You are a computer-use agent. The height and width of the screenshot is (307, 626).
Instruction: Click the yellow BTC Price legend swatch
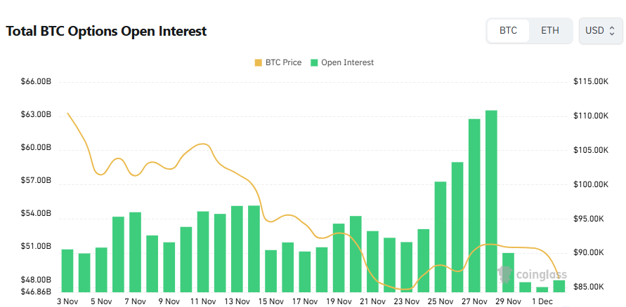pyautogui.click(x=258, y=62)
